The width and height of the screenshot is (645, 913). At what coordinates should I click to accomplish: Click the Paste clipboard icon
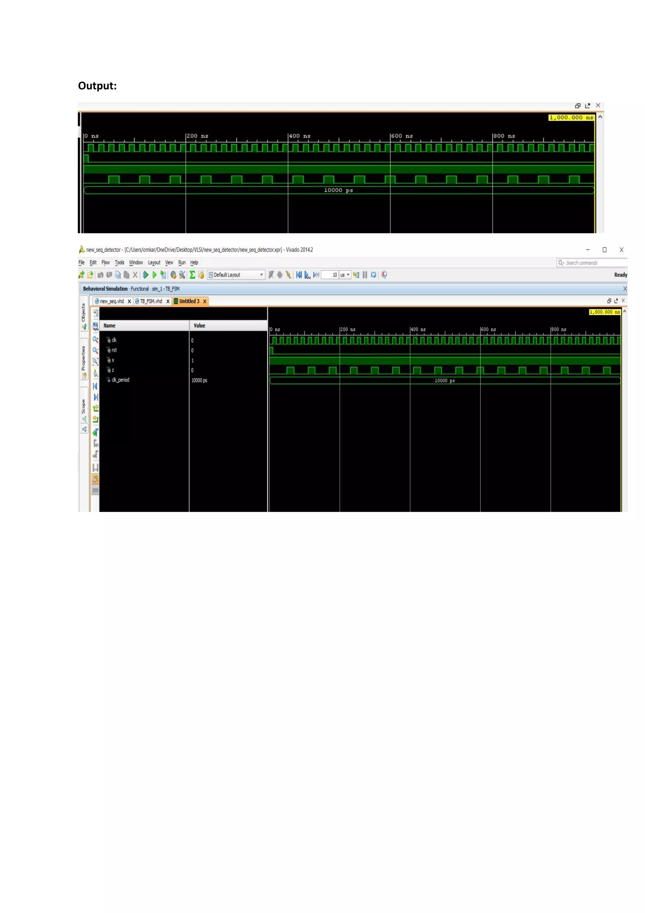pos(127,275)
